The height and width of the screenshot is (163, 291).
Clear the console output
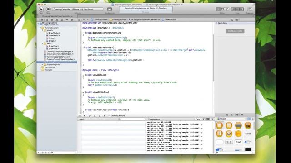198,120
